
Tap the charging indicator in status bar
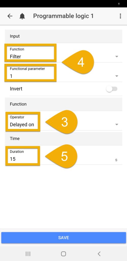[119, 4]
